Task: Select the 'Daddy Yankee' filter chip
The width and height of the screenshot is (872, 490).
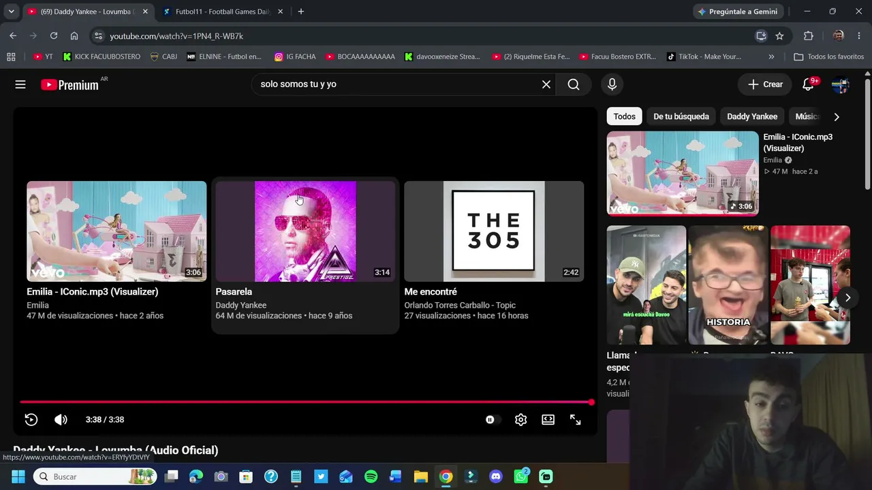Action: pyautogui.click(x=752, y=116)
